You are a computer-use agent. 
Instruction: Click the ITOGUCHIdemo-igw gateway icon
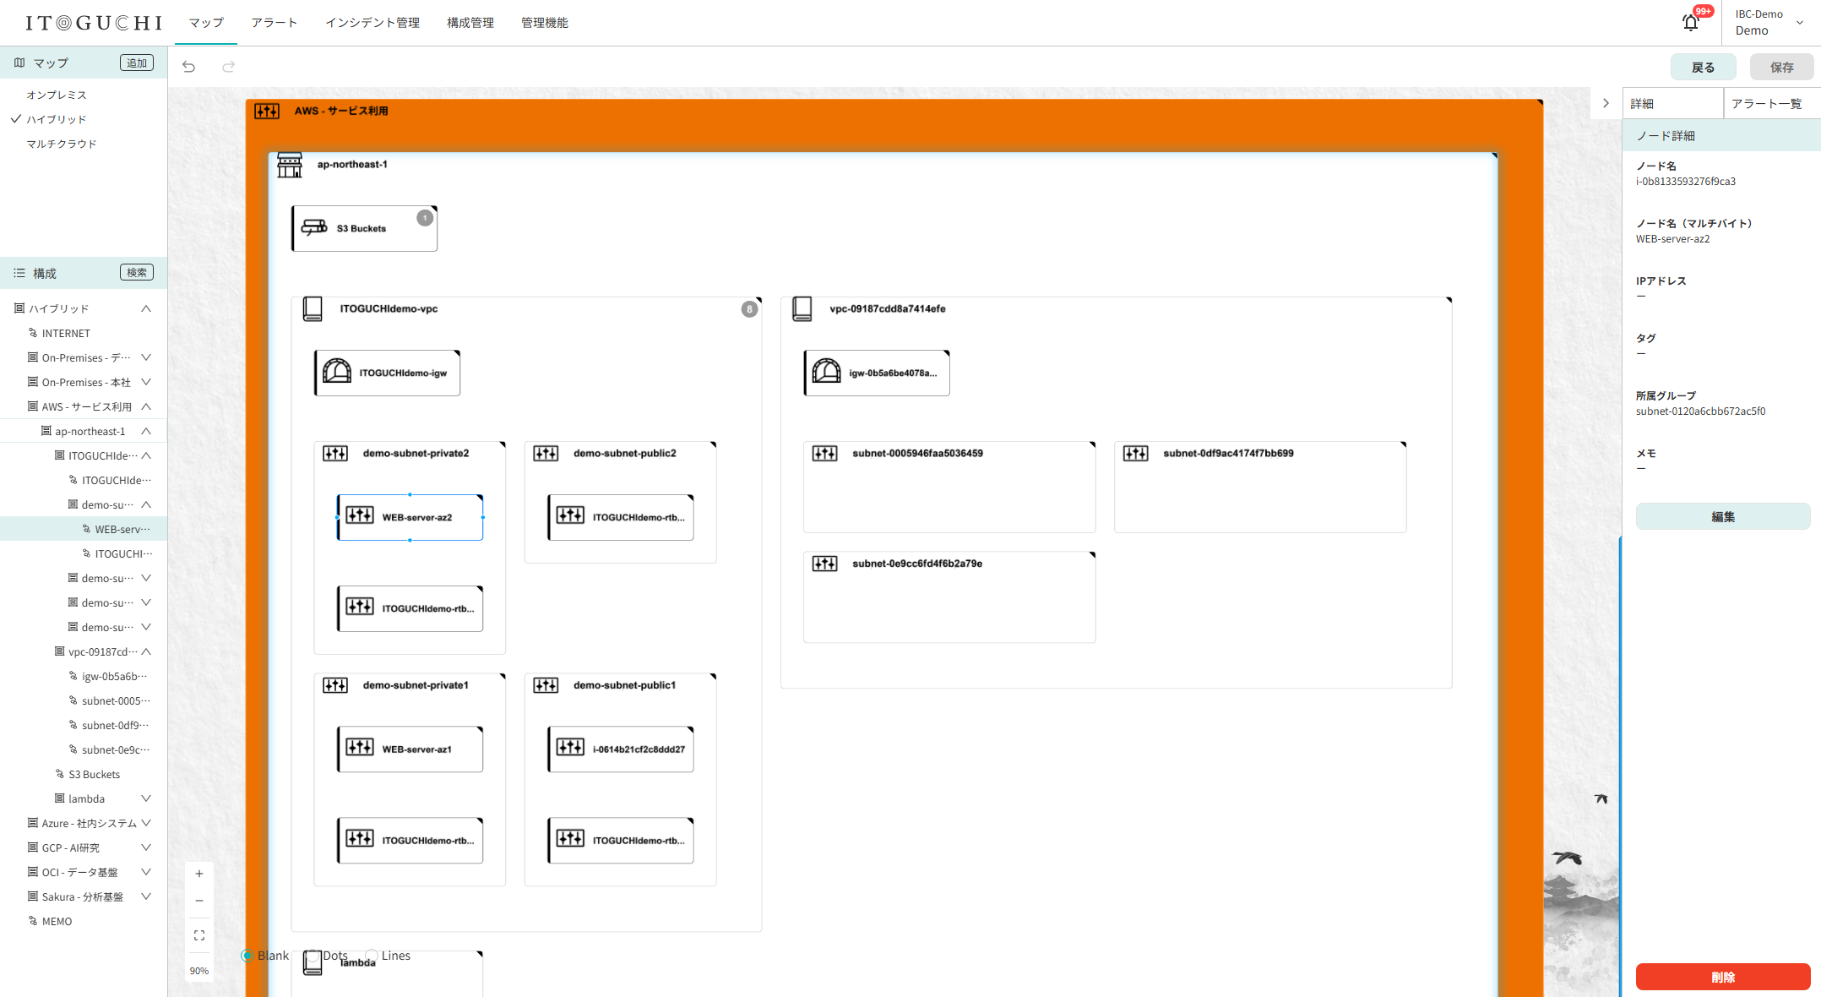click(337, 372)
